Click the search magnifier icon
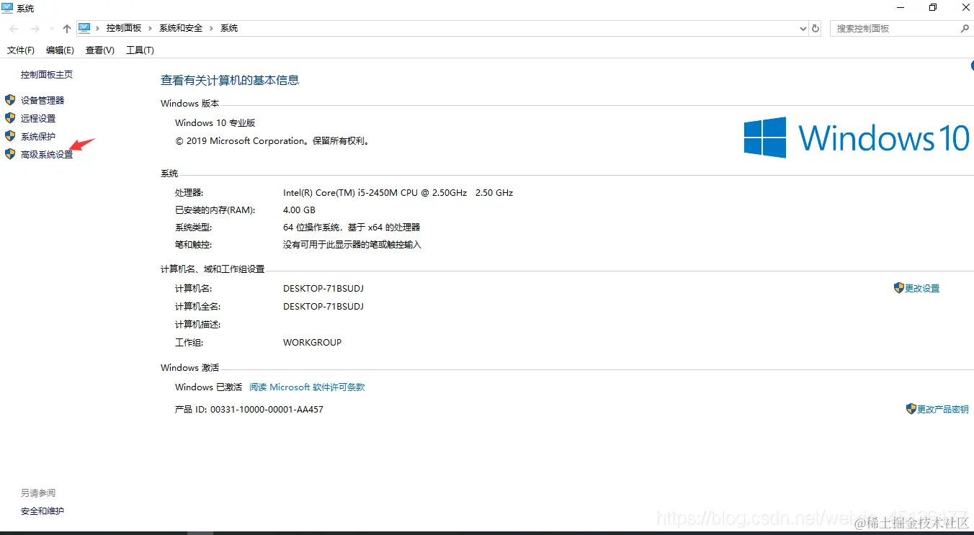974x535 pixels. coord(965,29)
